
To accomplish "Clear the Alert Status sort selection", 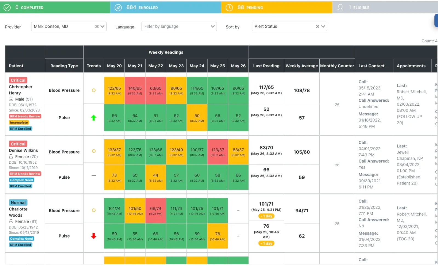I will tap(317, 27).
